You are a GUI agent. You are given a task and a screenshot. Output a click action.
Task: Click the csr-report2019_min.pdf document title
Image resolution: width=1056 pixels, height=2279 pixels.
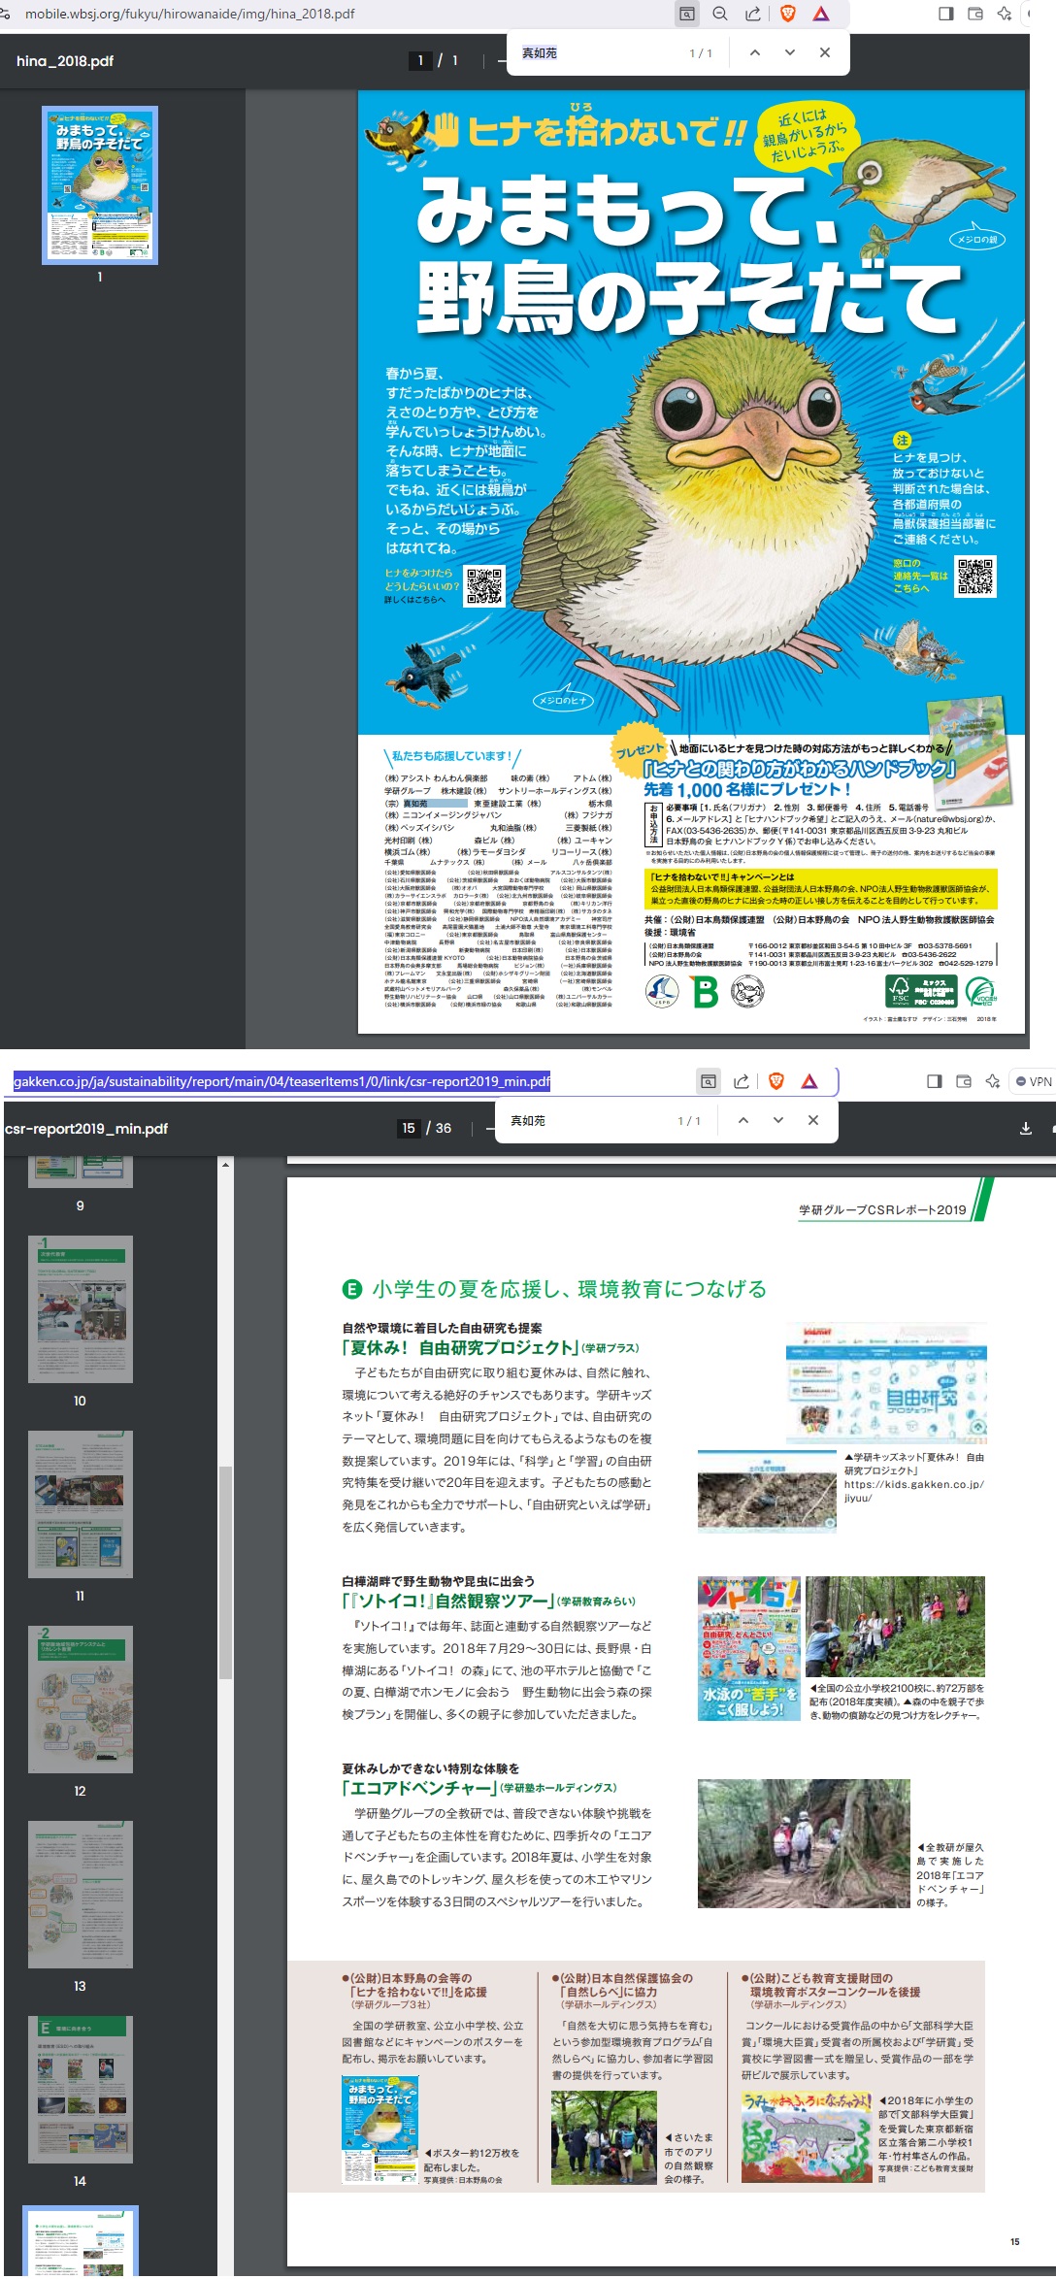[85, 1128]
